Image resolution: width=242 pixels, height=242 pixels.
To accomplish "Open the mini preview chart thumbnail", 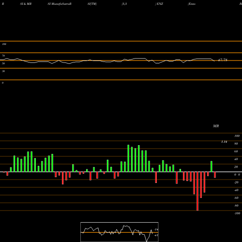I will coord(120,232).
